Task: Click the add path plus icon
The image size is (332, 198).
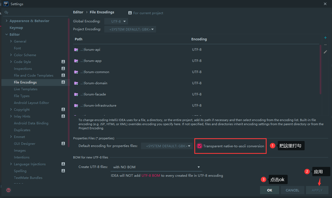Action: pyautogui.click(x=325, y=38)
